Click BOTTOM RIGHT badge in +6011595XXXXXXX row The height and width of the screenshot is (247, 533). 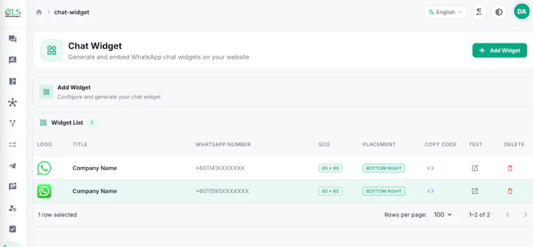click(384, 191)
